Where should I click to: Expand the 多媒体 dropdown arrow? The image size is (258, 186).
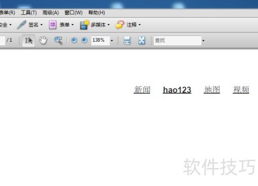tap(108, 25)
